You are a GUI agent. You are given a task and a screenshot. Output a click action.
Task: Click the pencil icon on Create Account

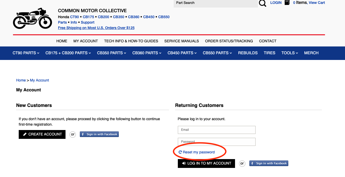click(x=25, y=134)
